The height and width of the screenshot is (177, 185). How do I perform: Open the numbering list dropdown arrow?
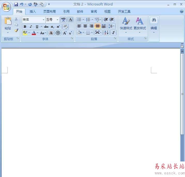(x=92, y=19)
